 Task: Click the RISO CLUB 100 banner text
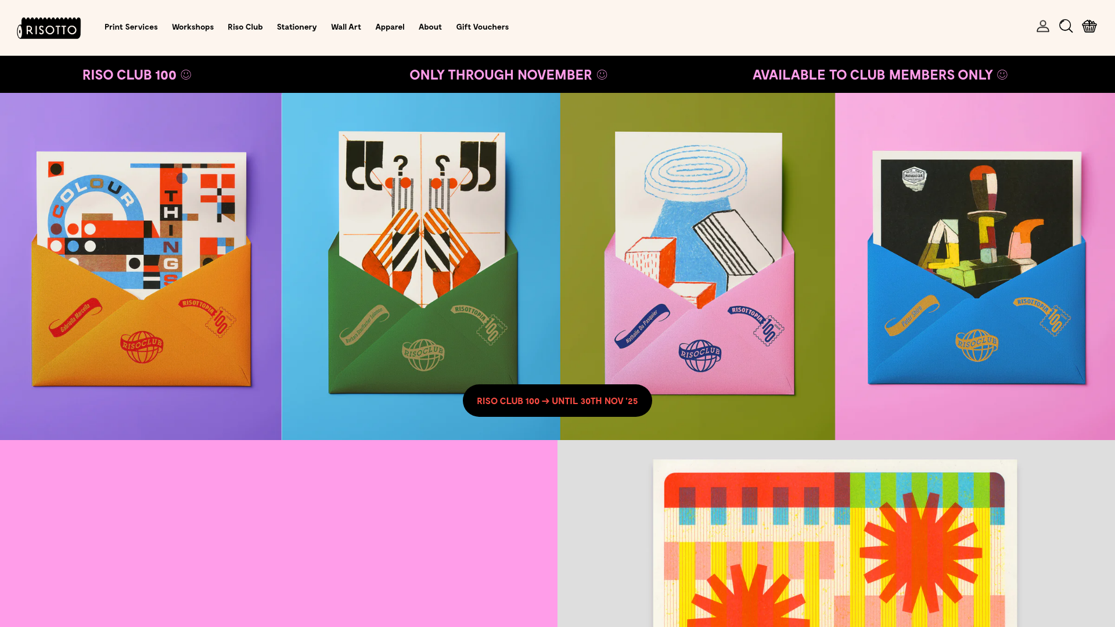(129, 74)
